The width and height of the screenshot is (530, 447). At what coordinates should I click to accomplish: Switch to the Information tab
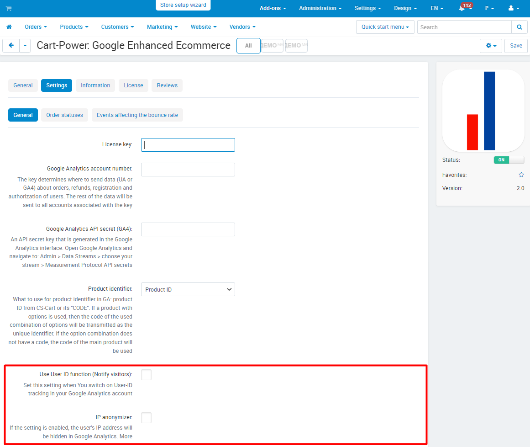pyautogui.click(x=95, y=85)
